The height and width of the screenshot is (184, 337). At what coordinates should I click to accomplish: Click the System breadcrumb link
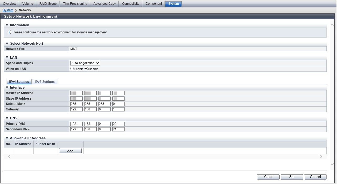point(8,10)
